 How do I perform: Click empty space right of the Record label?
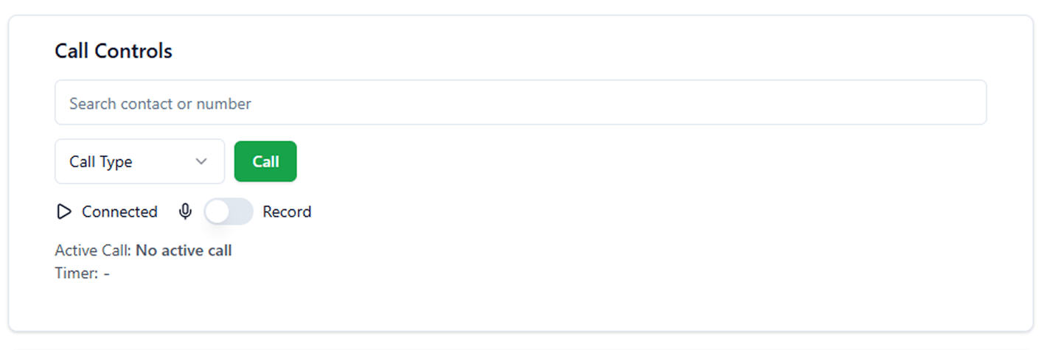(516, 212)
